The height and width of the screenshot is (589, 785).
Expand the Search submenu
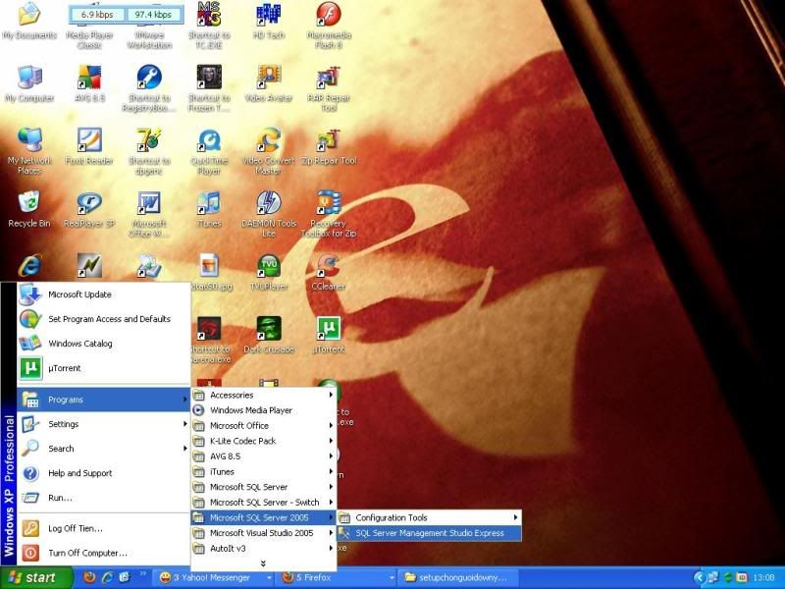(x=104, y=449)
